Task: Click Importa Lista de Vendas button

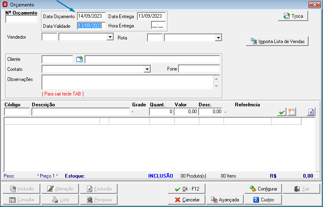Action: [277, 41]
